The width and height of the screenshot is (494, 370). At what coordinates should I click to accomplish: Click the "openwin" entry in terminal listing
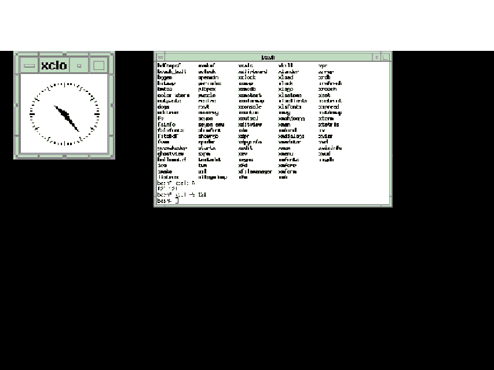[x=208, y=77]
